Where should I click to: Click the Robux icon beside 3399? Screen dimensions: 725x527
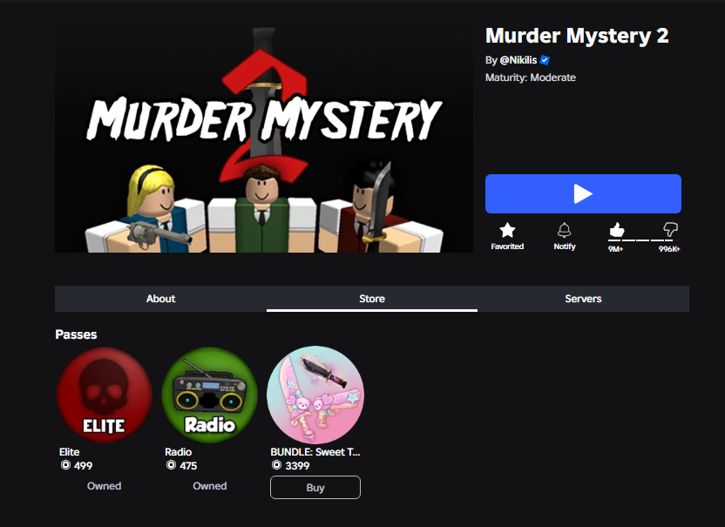(276, 465)
